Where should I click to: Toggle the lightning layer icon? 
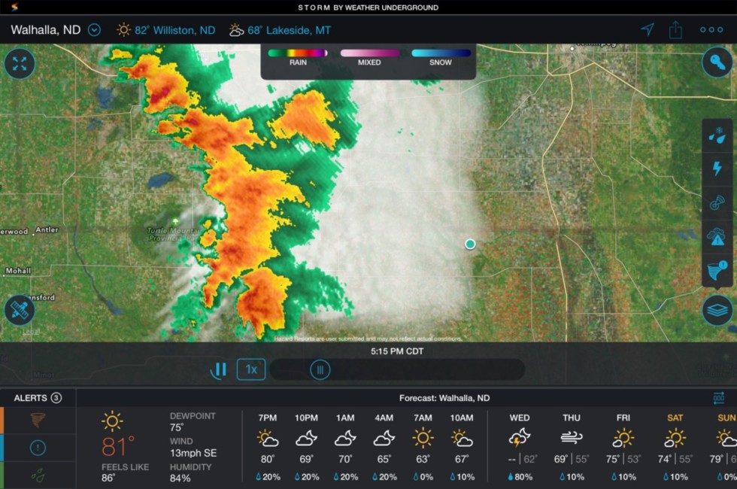tap(717, 169)
